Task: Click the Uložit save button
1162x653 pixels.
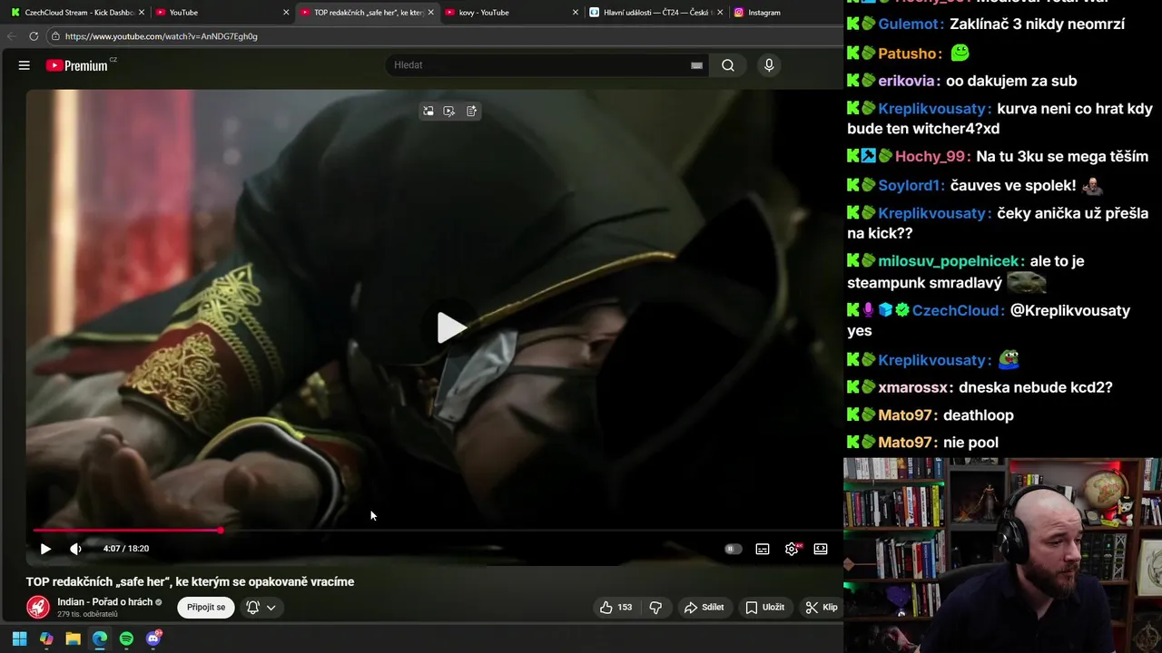Action: [764, 608]
